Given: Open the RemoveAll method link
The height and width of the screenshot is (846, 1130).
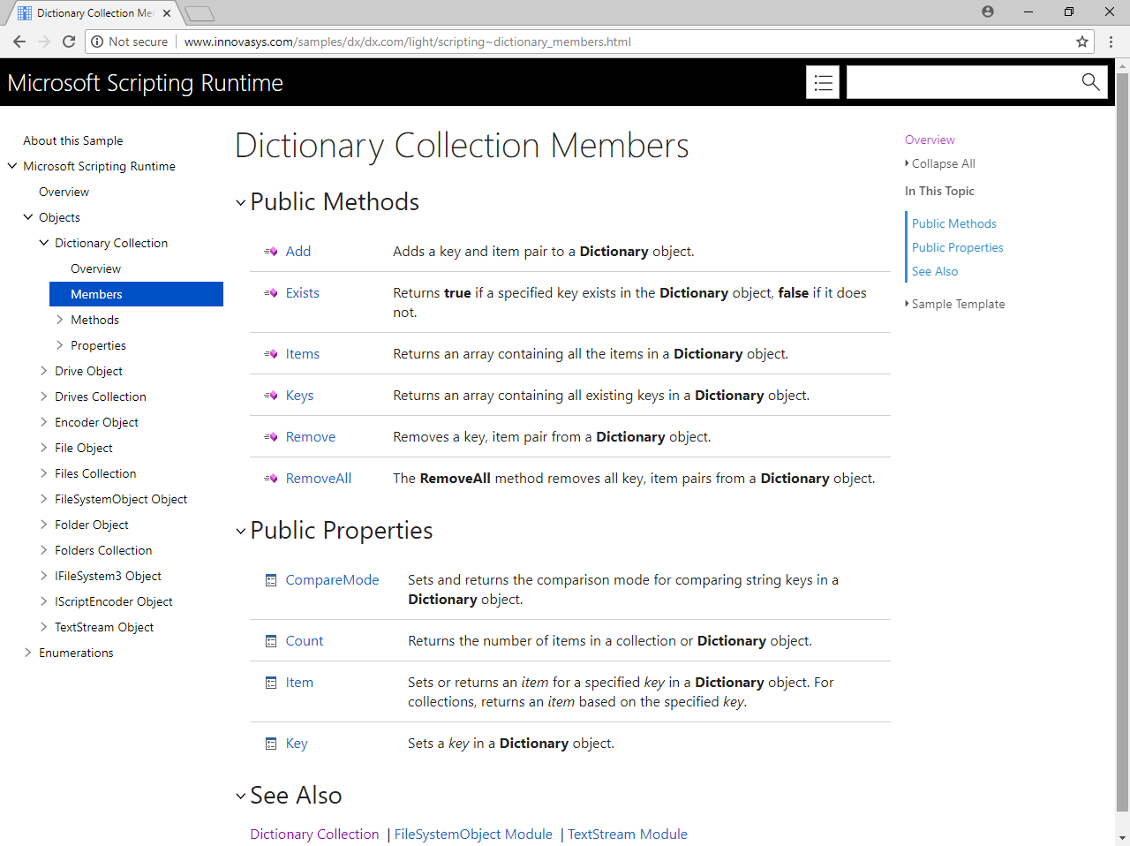Looking at the screenshot, I should click(319, 479).
